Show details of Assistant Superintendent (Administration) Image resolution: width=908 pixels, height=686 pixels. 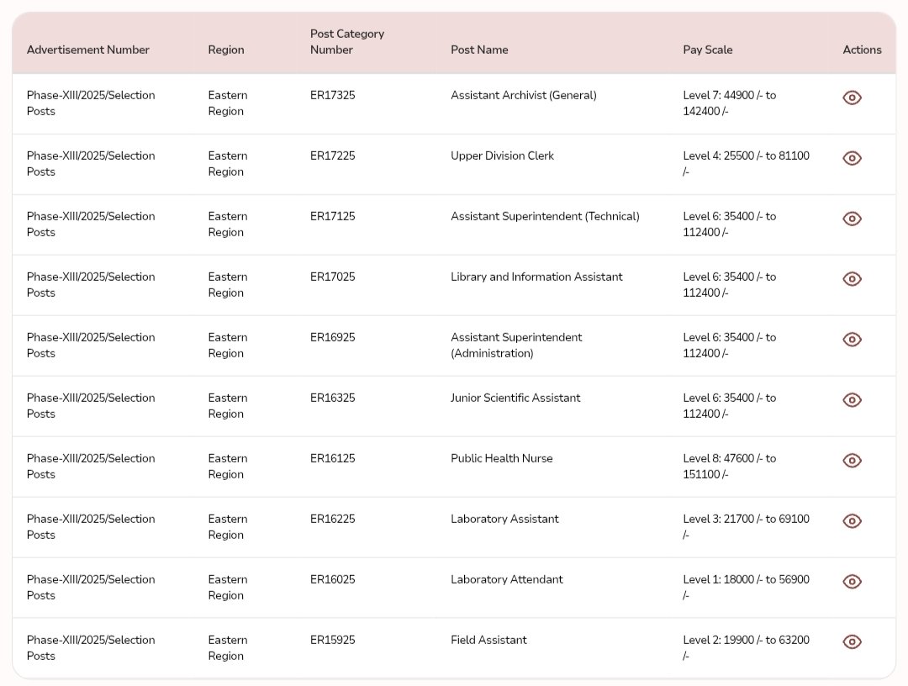852,340
